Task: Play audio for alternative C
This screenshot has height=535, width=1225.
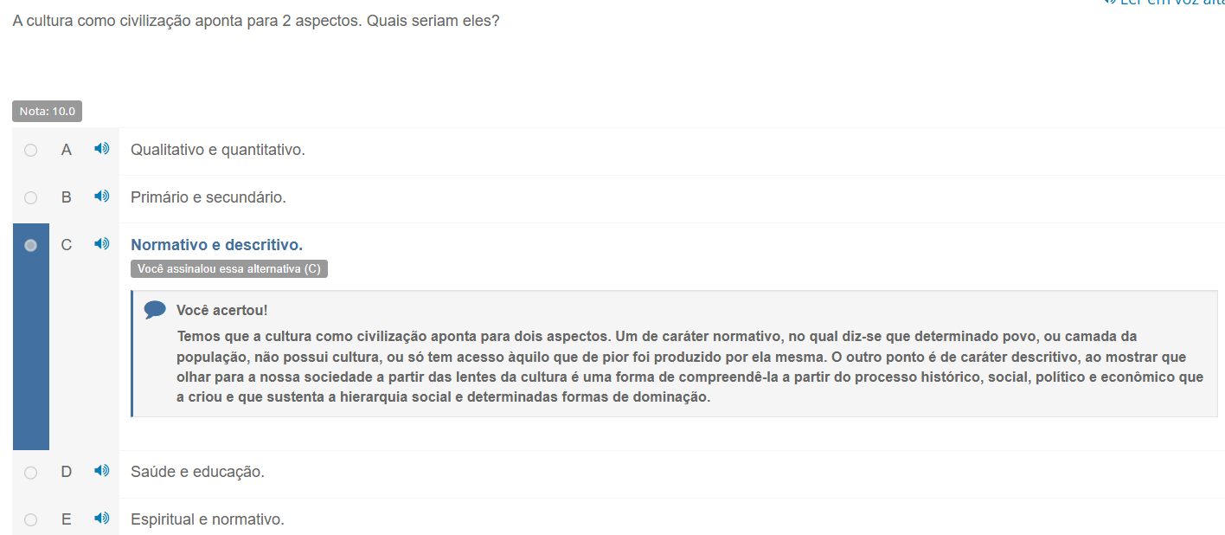Action: (102, 244)
